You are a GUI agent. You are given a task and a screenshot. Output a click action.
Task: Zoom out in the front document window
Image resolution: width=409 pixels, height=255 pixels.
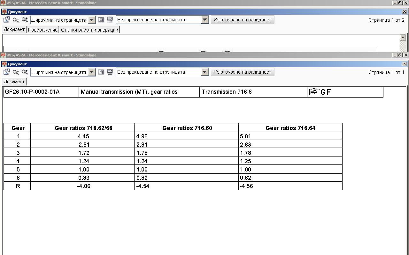tap(16, 72)
